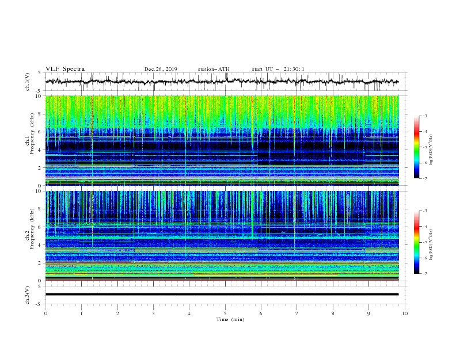Image resolution: width=456 pixels, height=352 pixels.
Task: Click the "5" volt tick of ch.1(V) panel
Action: pyautogui.click(x=40, y=72)
